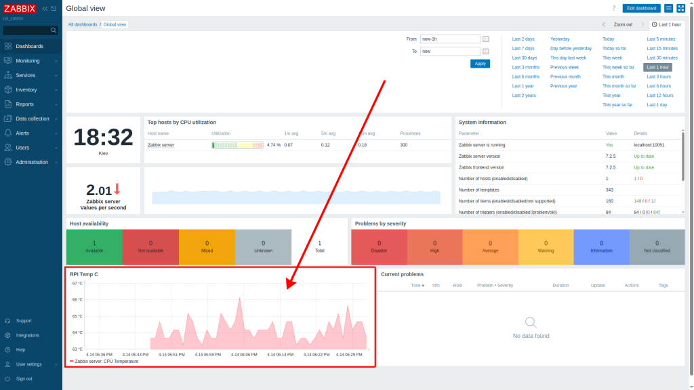The height and width of the screenshot is (390, 694).
Task: Expand the Inventory menu chevron
Action: click(56, 90)
